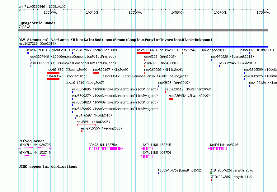Select segmental duplication %ID:99.386 Length:1140
The height and width of the screenshot is (192, 277).
[x=232, y=177]
